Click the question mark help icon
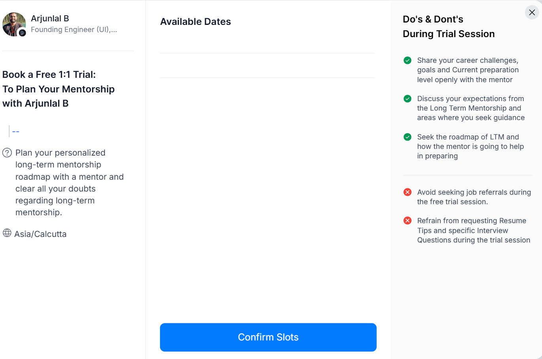 coord(7,153)
